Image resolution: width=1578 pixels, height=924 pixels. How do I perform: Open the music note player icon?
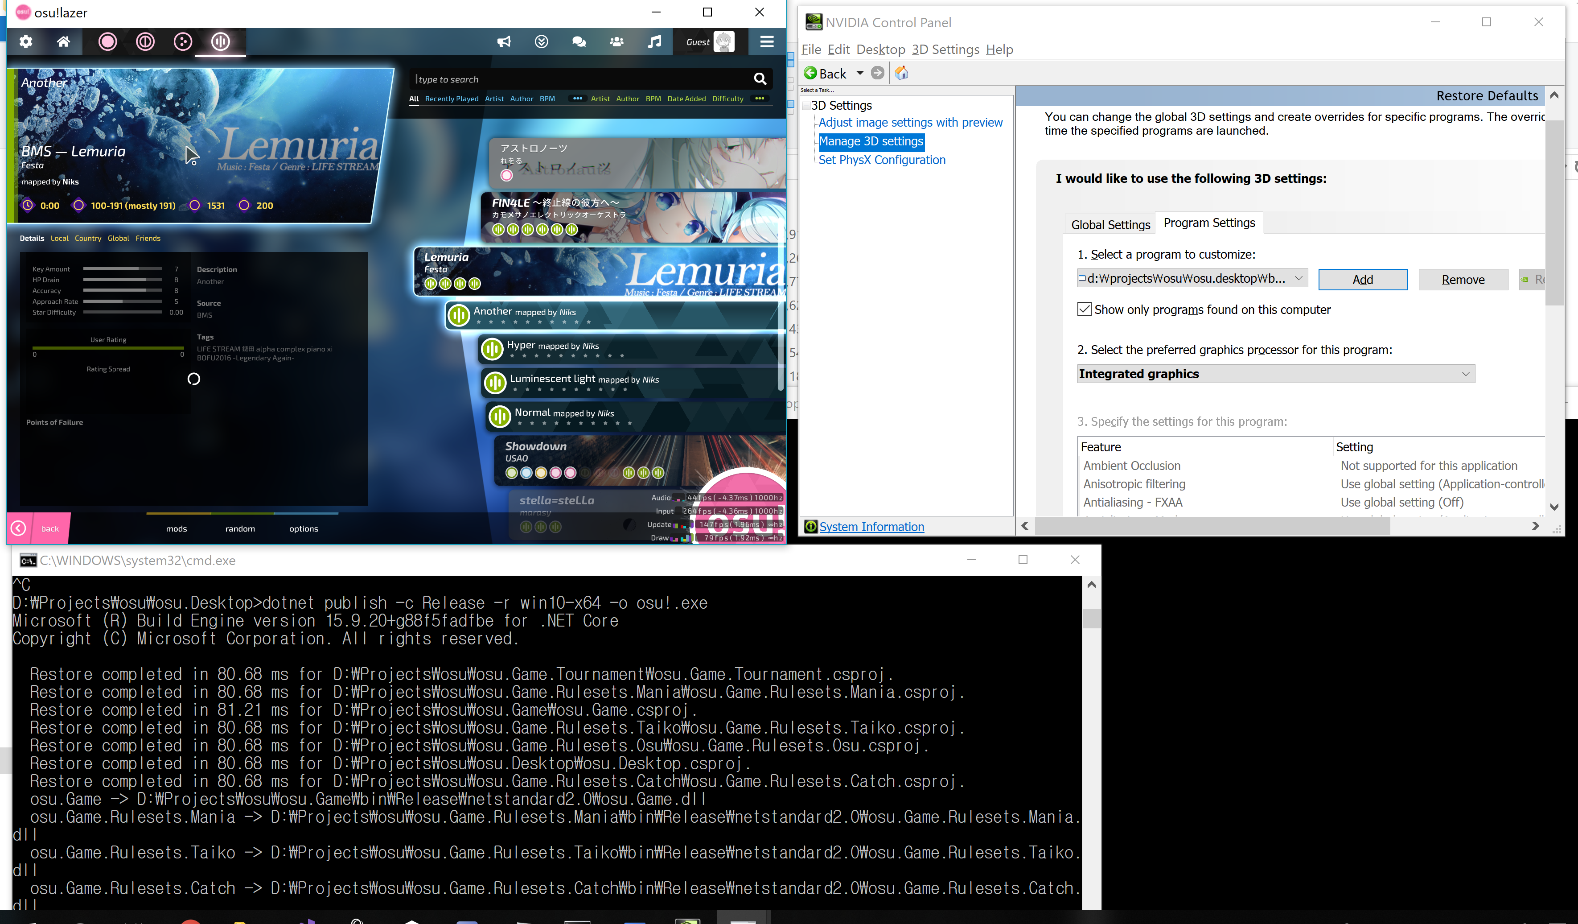[x=654, y=42]
